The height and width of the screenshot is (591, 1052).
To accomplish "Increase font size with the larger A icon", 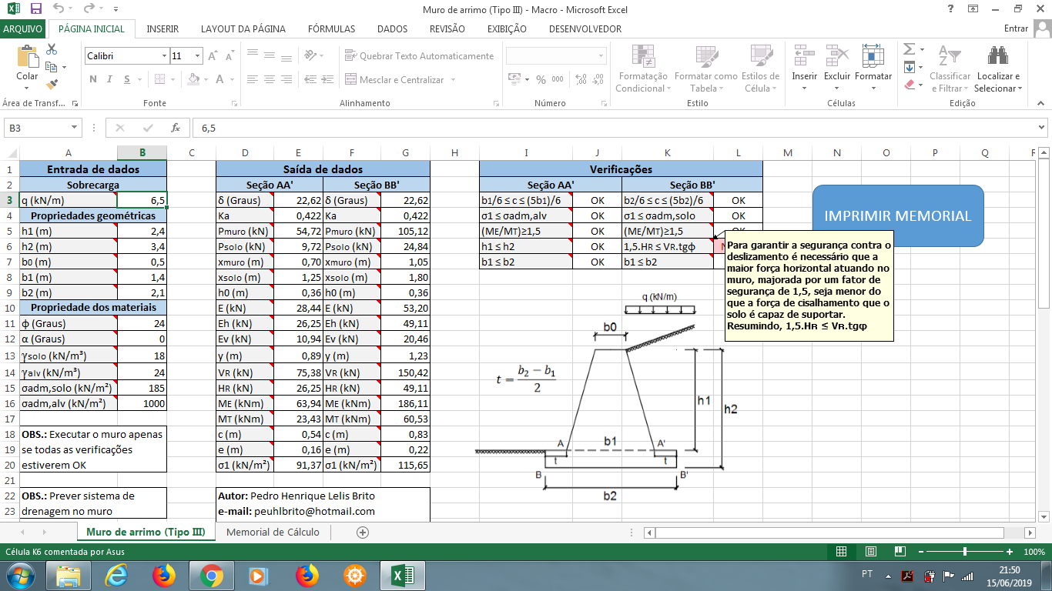I will [213, 56].
